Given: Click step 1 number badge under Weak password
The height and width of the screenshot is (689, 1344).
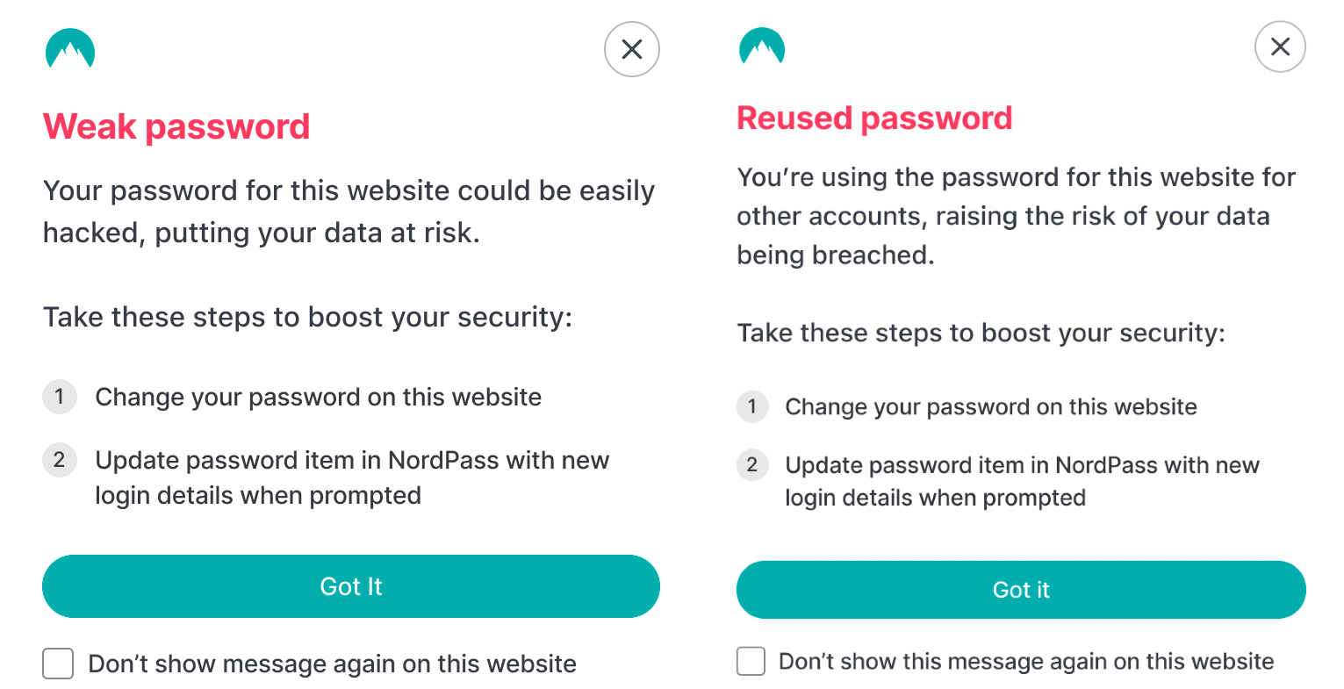Looking at the screenshot, I should (x=60, y=397).
